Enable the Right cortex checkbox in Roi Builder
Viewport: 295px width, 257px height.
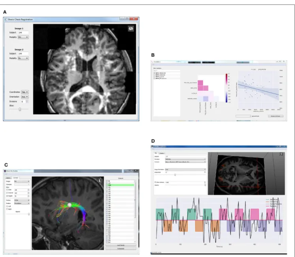pyautogui.click(x=8, y=209)
